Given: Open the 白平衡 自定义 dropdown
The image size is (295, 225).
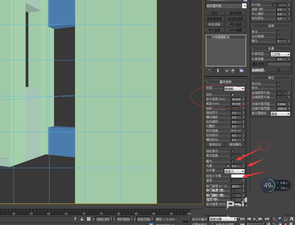Looking at the screenshot, I should tap(234, 171).
